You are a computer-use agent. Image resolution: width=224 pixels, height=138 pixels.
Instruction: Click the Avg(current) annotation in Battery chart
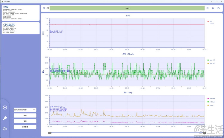point(58,108)
